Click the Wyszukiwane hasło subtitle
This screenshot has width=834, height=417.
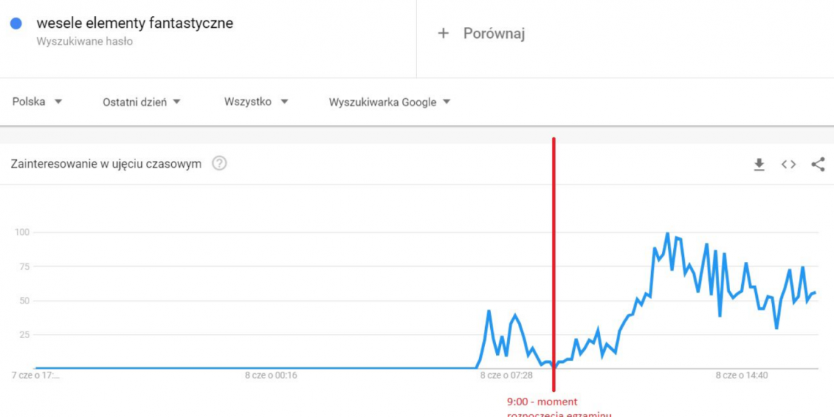(x=85, y=42)
